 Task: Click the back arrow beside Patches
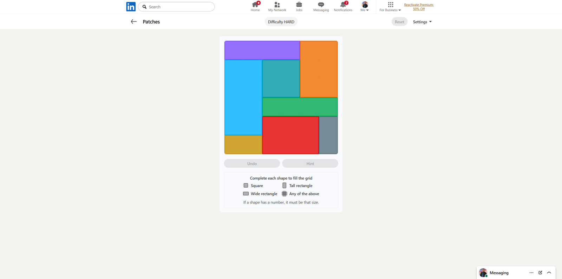coord(134,22)
